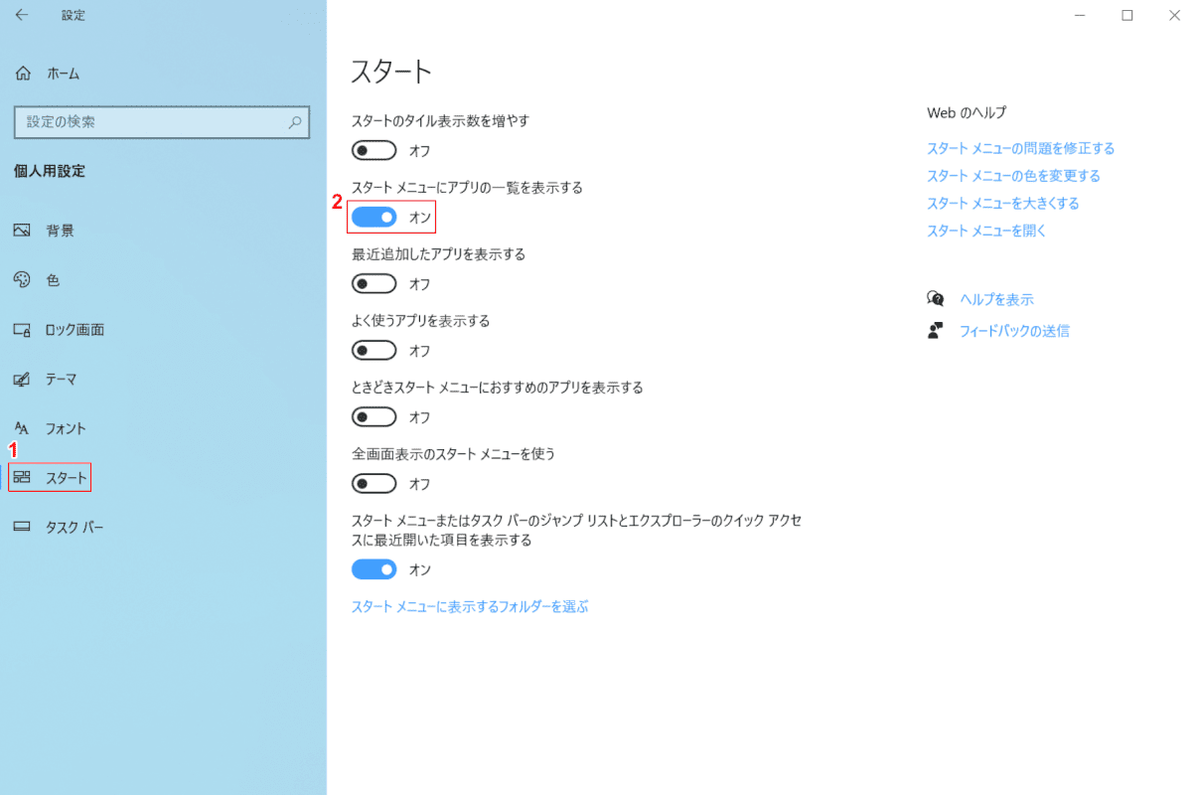Image resolution: width=1197 pixels, height=795 pixels.
Task: Minimize the 設定 window
Action: pyautogui.click(x=1081, y=15)
